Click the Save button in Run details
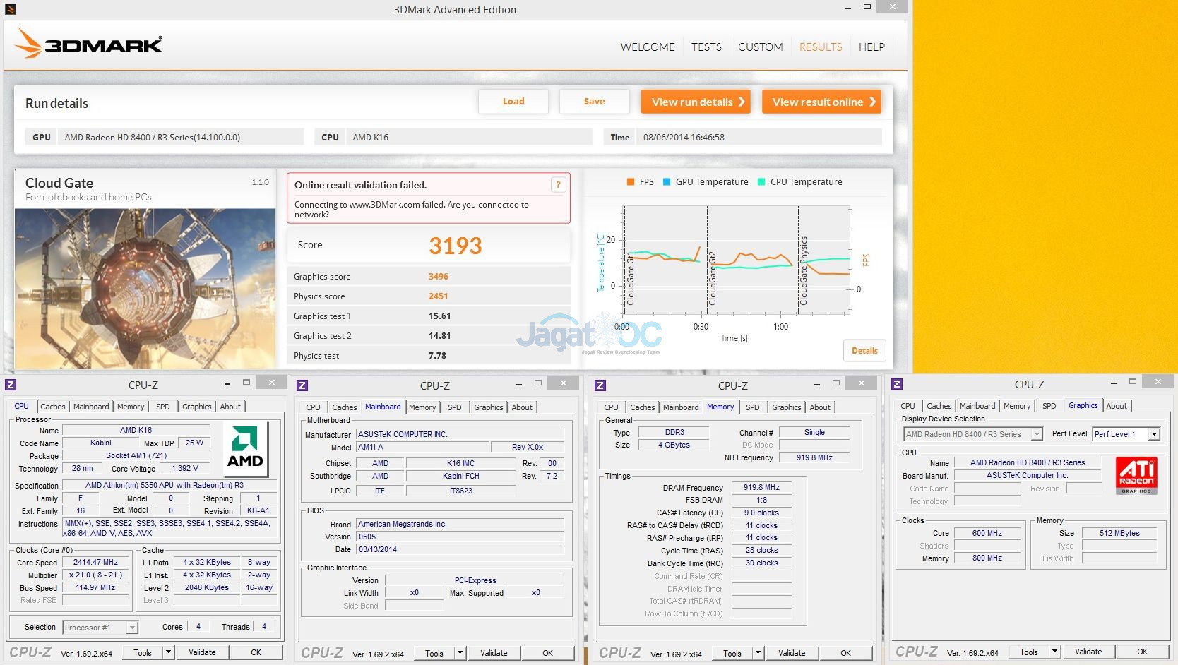Viewport: 1178px width, 665px height. [x=594, y=102]
